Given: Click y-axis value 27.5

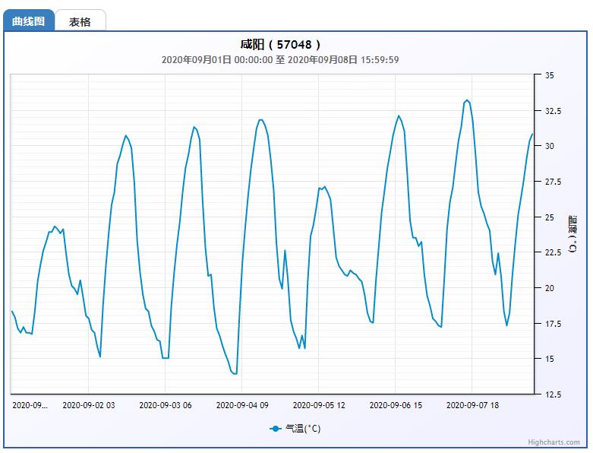Looking at the screenshot, I should tap(553, 182).
